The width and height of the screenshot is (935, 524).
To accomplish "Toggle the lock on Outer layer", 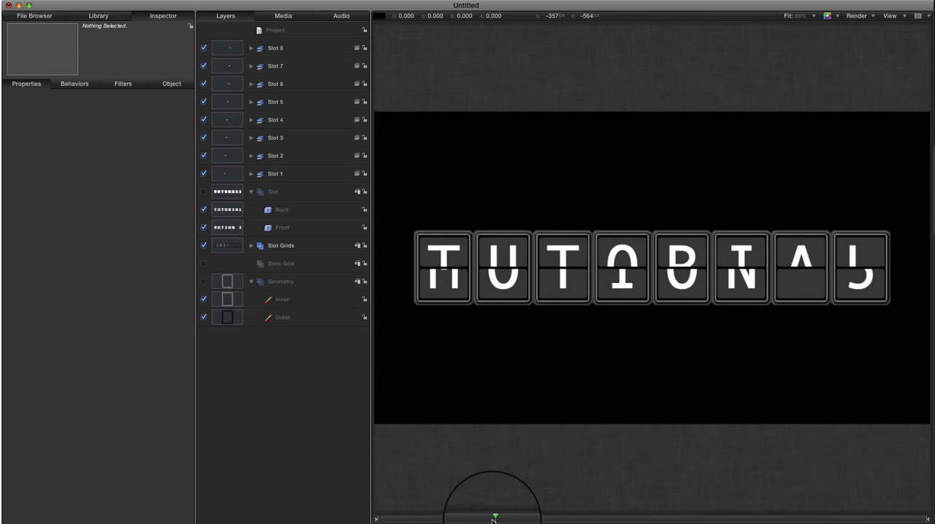I will pyautogui.click(x=365, y=317).
